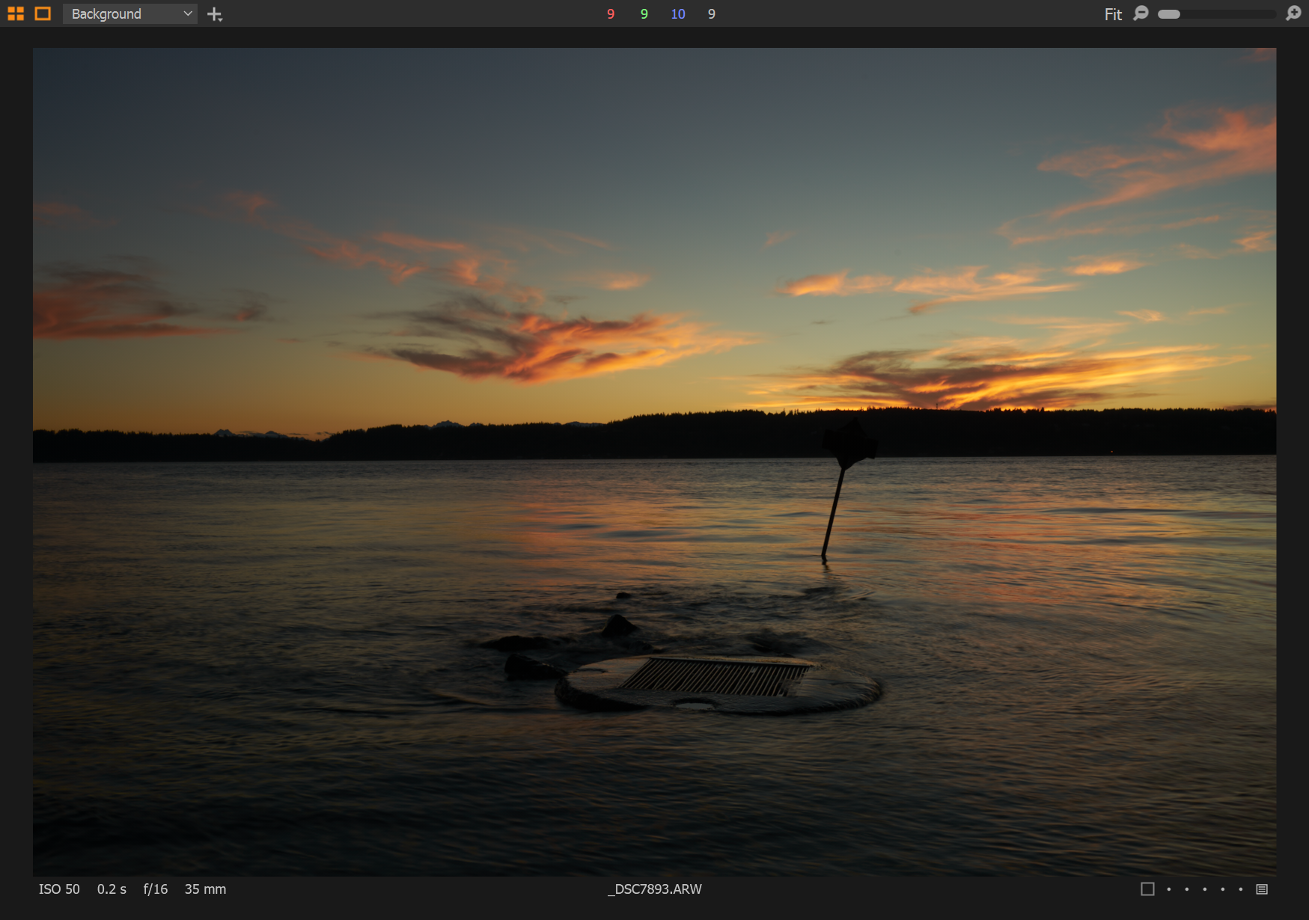Click the green readout value 9
The image size is (1309, 920).
click(x=644, y=14)
